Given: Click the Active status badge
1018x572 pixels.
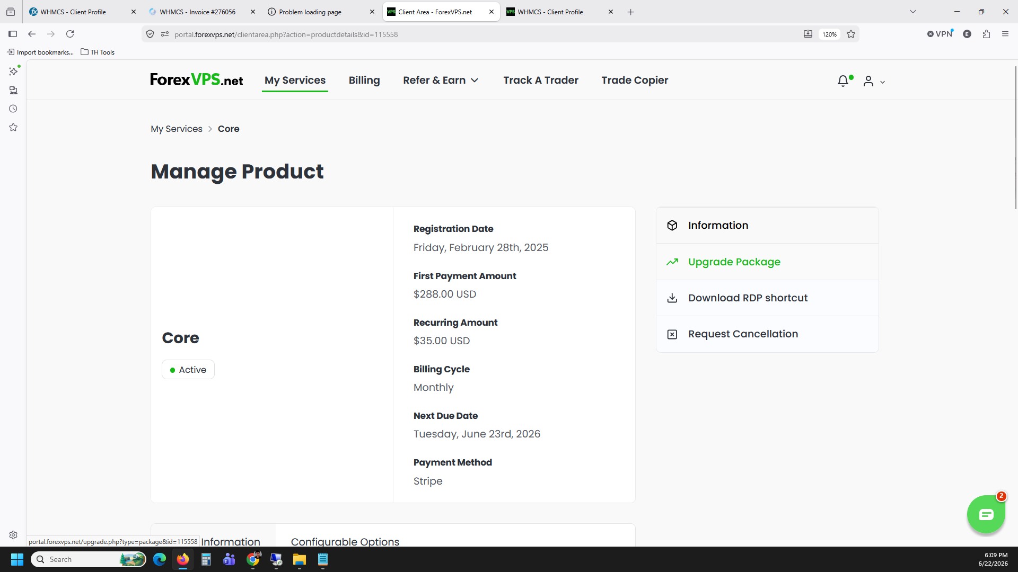Looking at the screenshot, I should [x=188, y=370].
